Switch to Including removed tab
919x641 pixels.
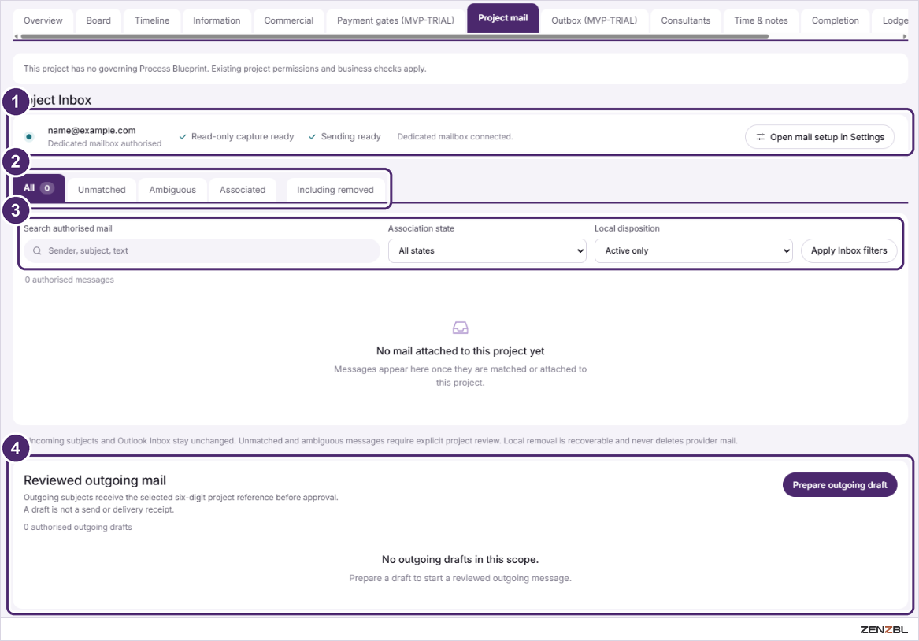[335, 190]
